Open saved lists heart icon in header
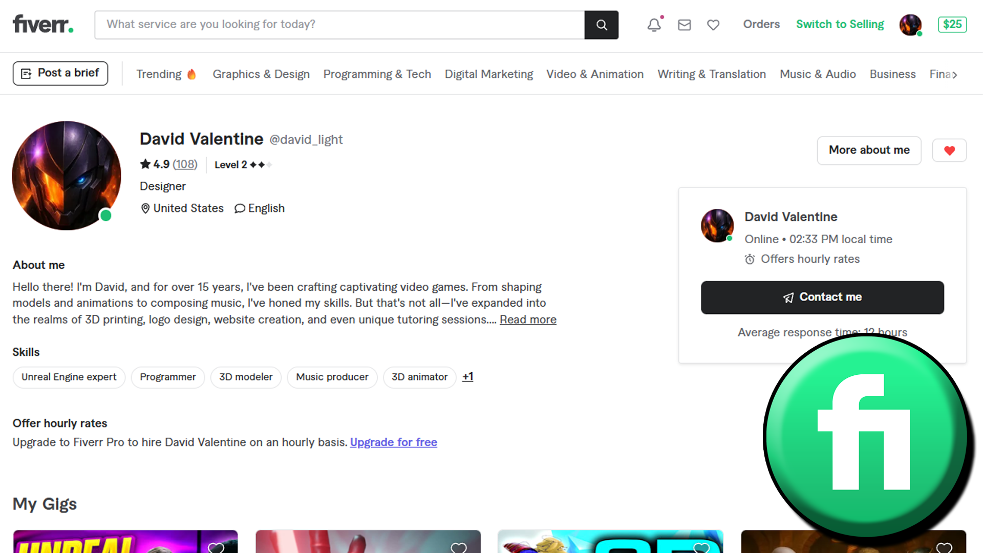 [x=713, y=25]
